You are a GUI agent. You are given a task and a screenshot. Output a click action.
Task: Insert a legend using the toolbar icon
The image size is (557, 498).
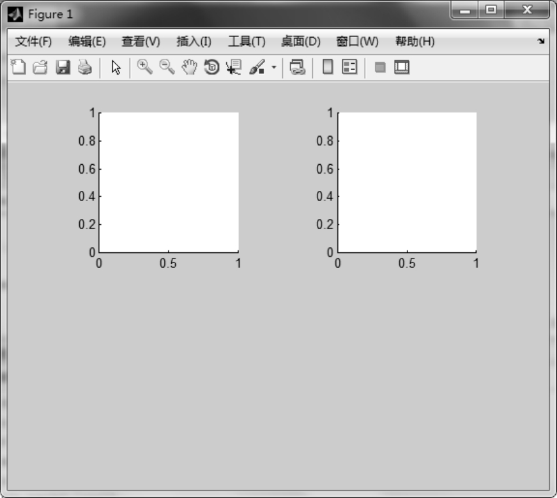coord(349,67)
